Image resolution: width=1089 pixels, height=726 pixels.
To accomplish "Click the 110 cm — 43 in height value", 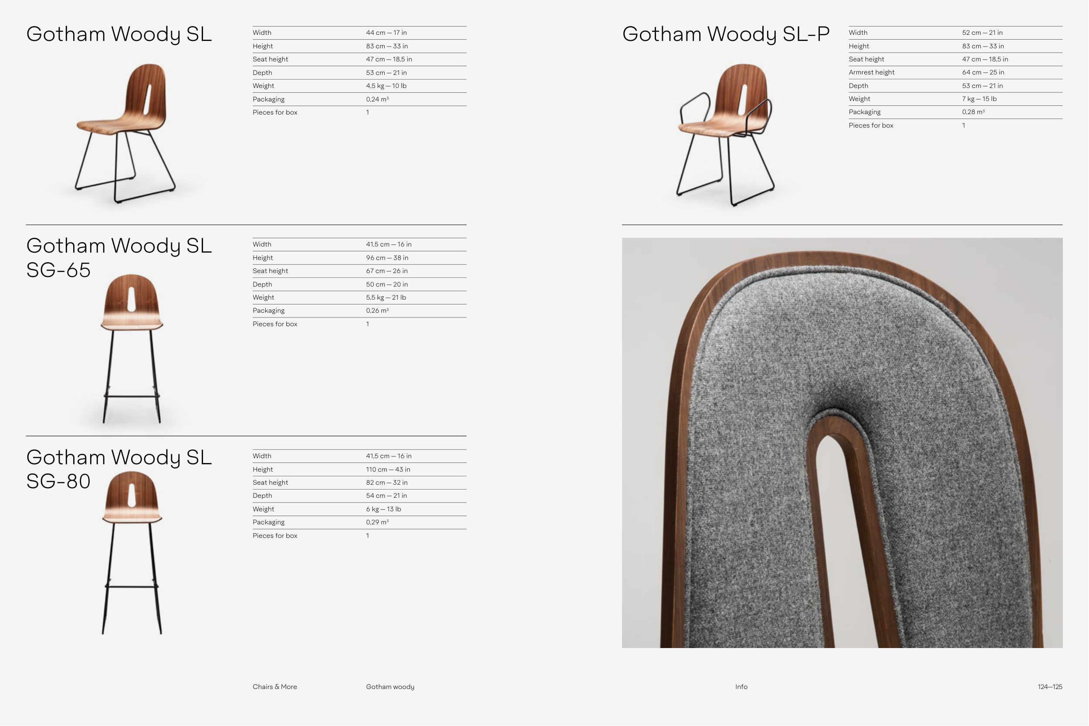I will tap(388, 469).
